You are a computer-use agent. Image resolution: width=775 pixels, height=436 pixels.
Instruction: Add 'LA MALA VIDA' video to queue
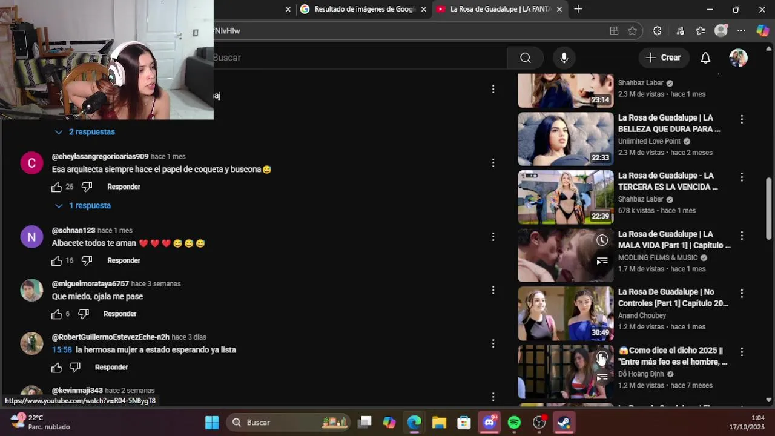click(602, 261)
